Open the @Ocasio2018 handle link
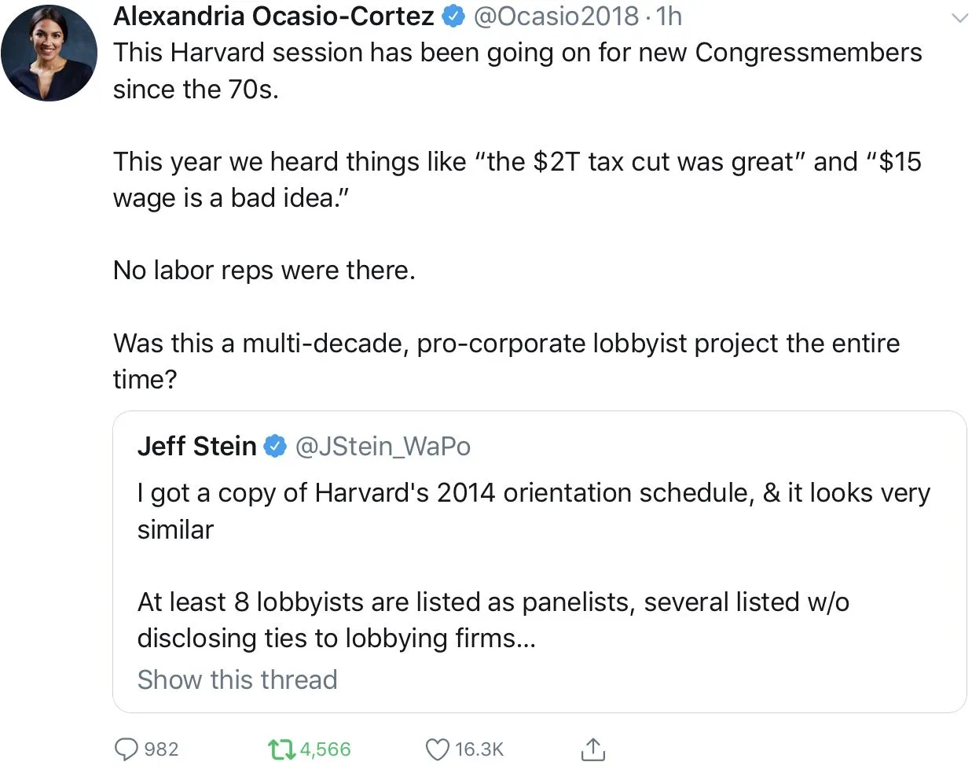The image size is (972, 773). [x=556, y=16]
